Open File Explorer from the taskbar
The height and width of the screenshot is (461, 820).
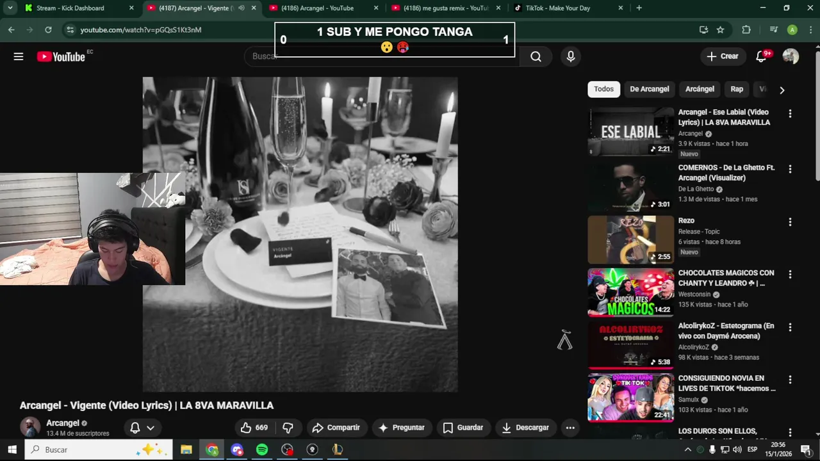pyautogui.click(x=186, y=449)
